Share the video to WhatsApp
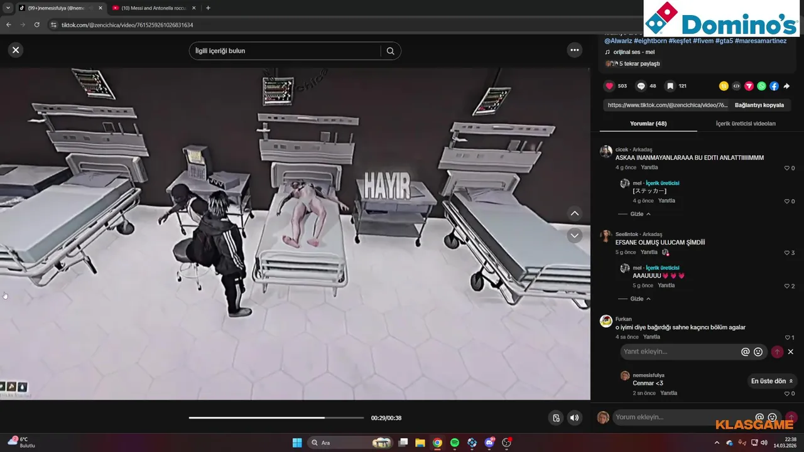This screenshot has width=804, height=452. tap(761, 86)
